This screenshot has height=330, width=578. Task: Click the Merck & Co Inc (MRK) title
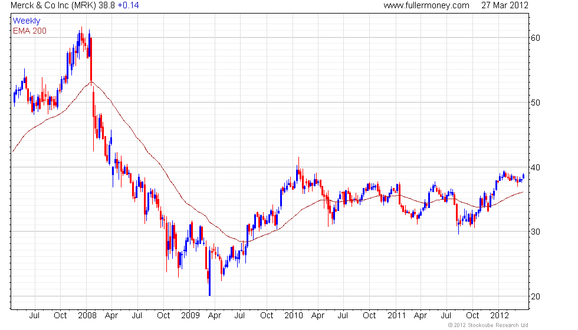[54, 5]
